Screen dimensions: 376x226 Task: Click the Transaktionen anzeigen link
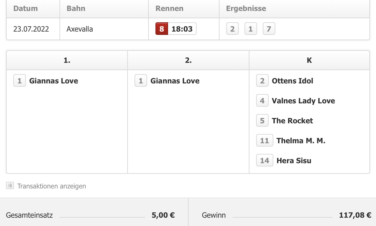tap(51, 186)
